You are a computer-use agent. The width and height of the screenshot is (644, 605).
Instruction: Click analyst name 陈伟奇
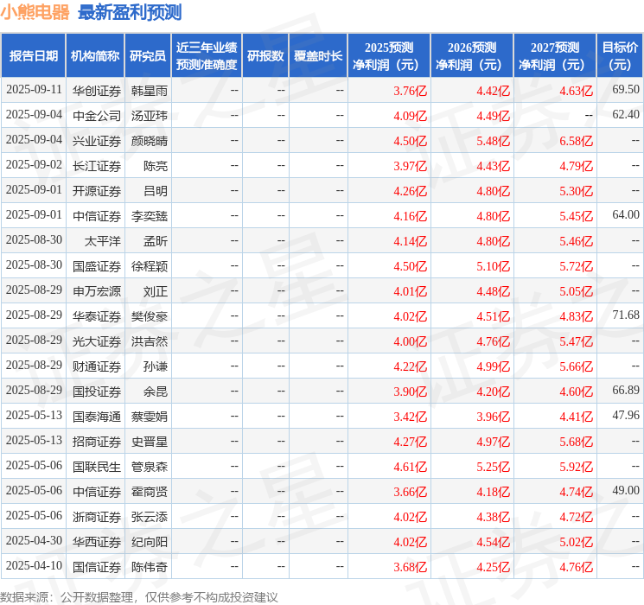pos(149,567)
